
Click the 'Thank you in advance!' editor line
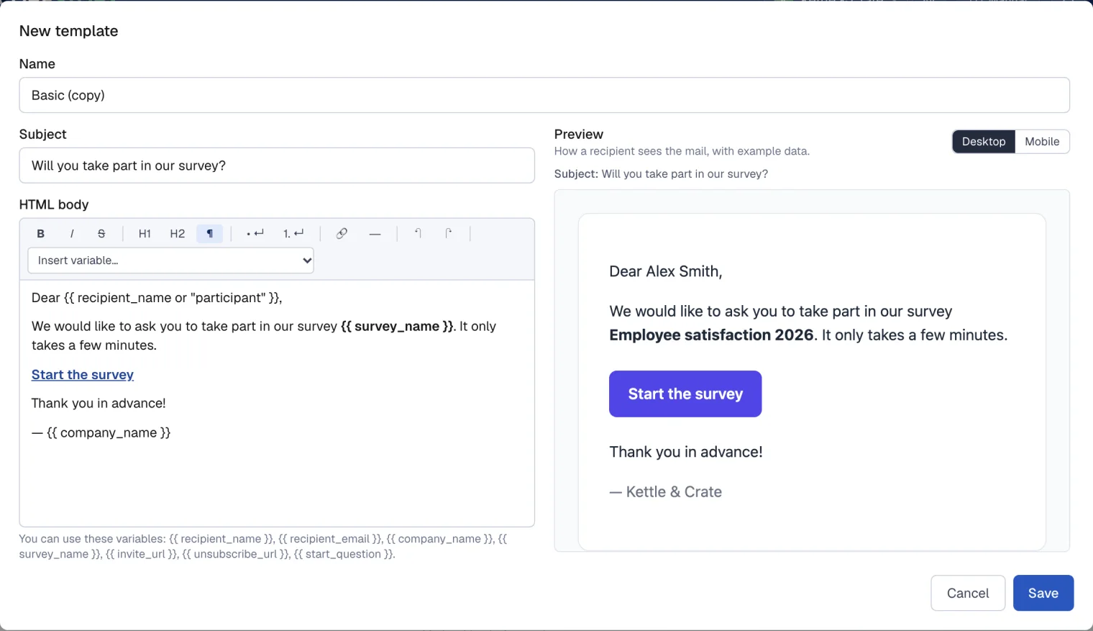(x=99, y=404)
